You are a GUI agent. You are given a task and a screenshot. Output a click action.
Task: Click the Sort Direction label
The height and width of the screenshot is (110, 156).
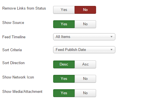(13, 63)
